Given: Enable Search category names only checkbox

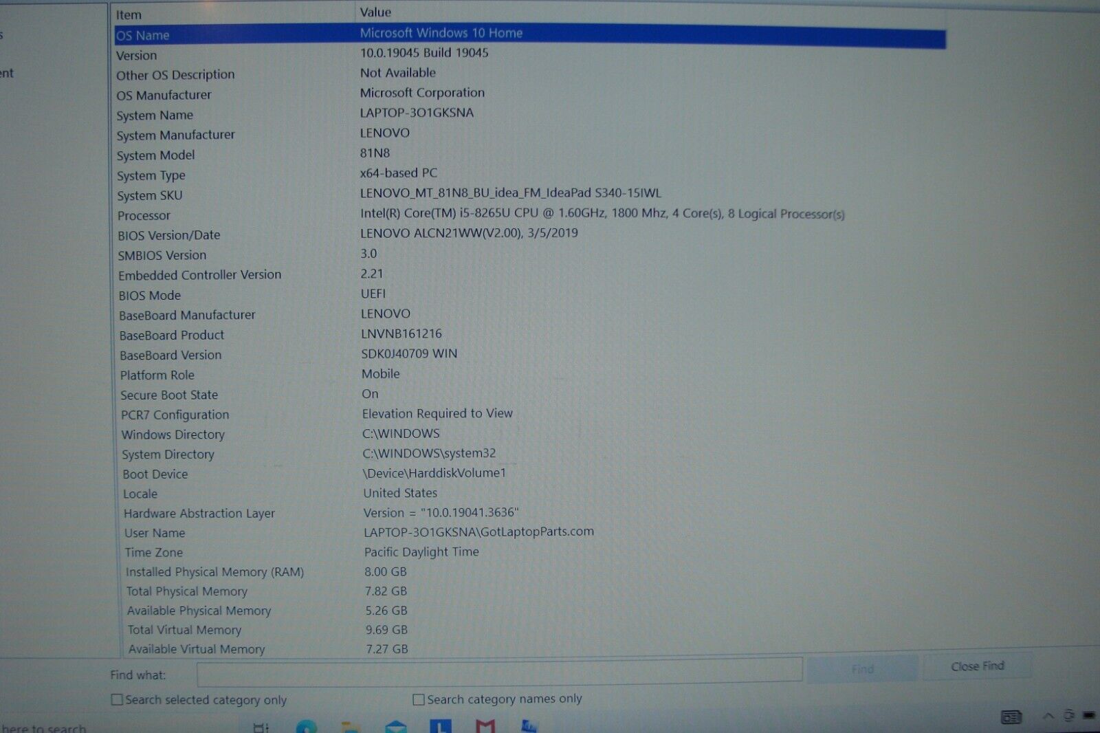Looking at the screenshot, I should (419, 699).
